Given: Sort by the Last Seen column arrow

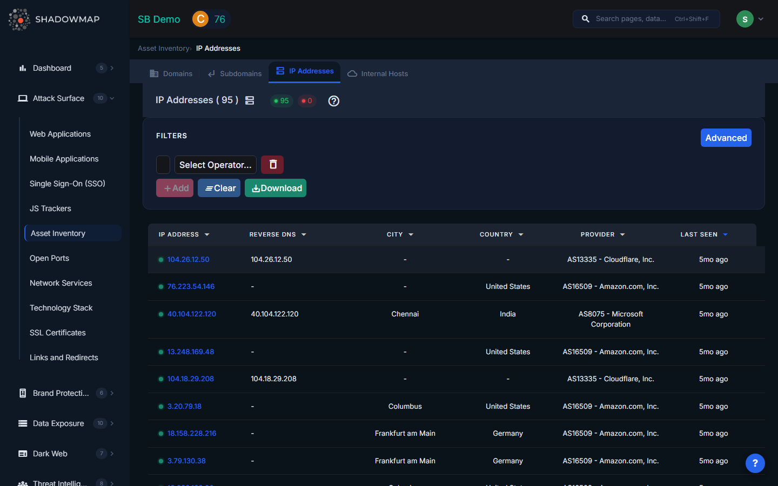Looking at the screenshot, I should coord(725,234).
